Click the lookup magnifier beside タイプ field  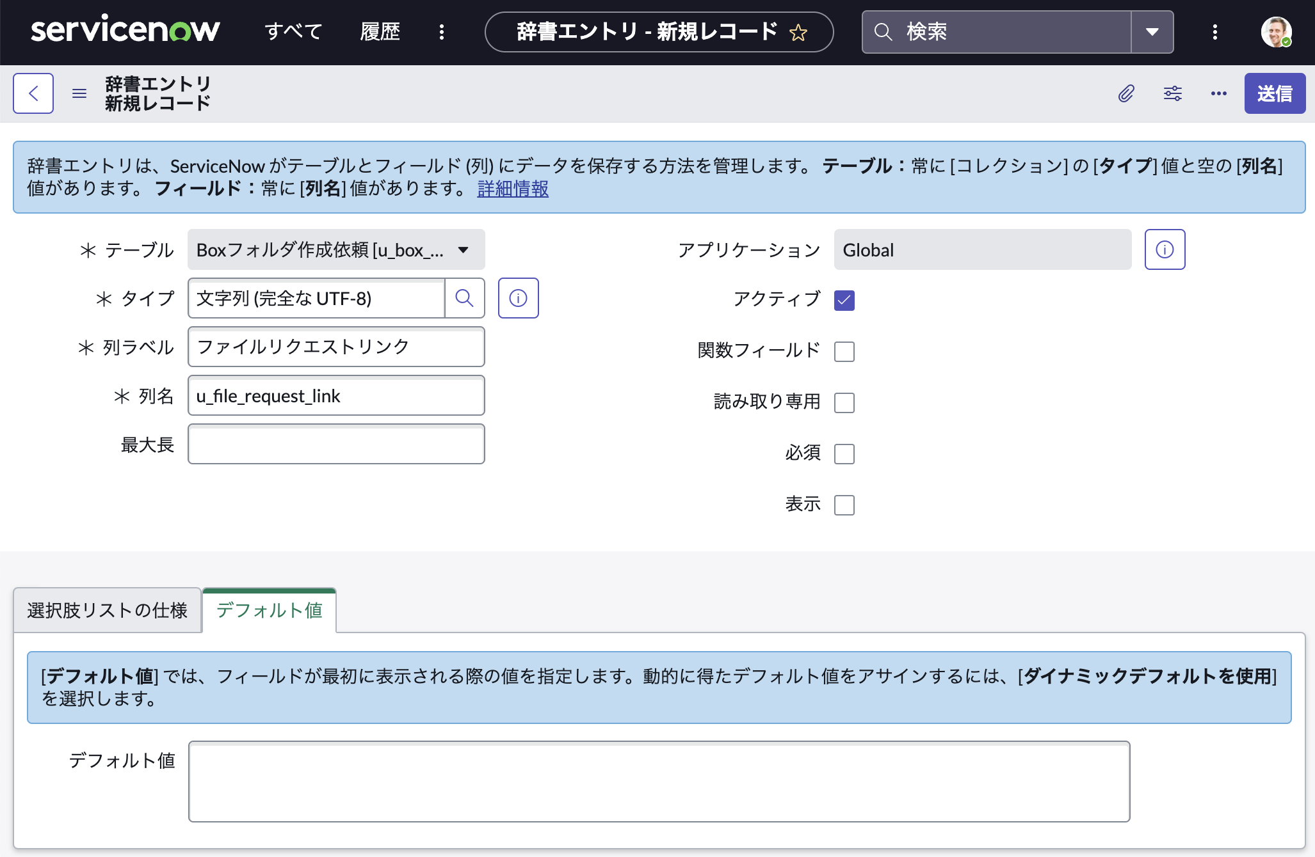[465, 298]
